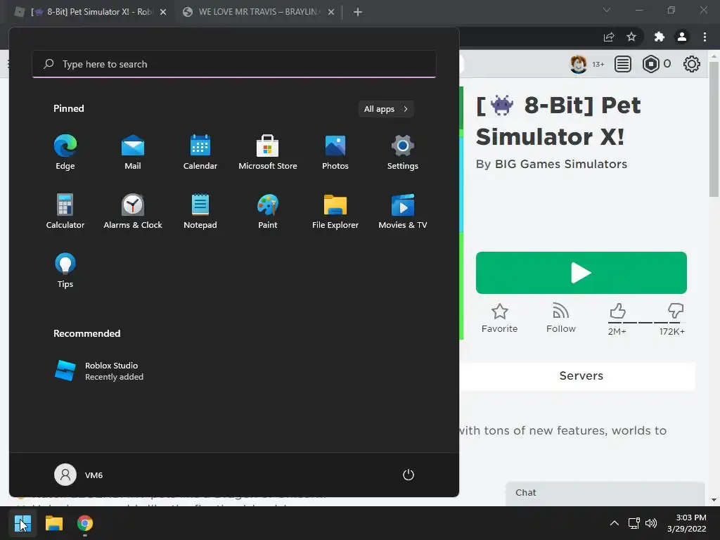This screenshot has width=720, height=540.
Task: Open the Roblox avatar profile
Action: click(579, 64)
